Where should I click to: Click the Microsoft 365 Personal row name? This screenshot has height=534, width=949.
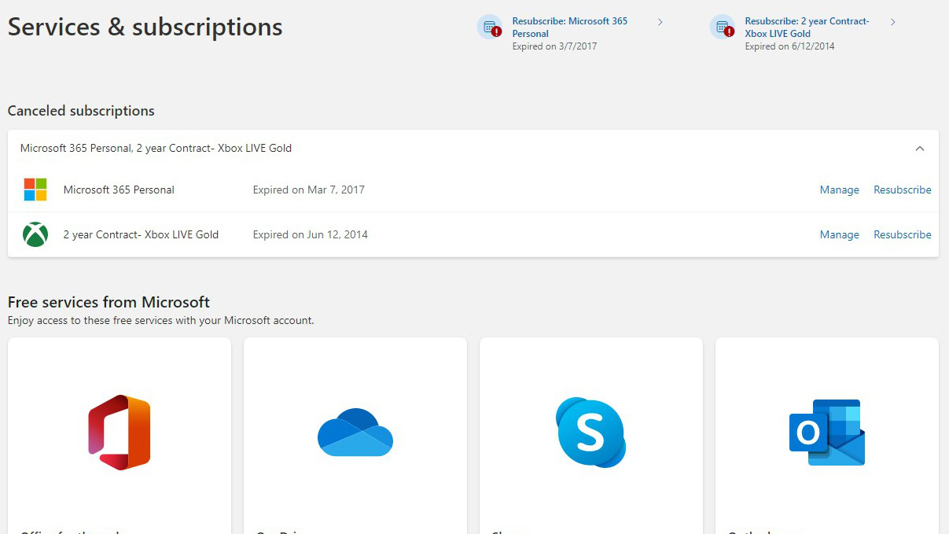pyautogui.click(x=119, y=190)
